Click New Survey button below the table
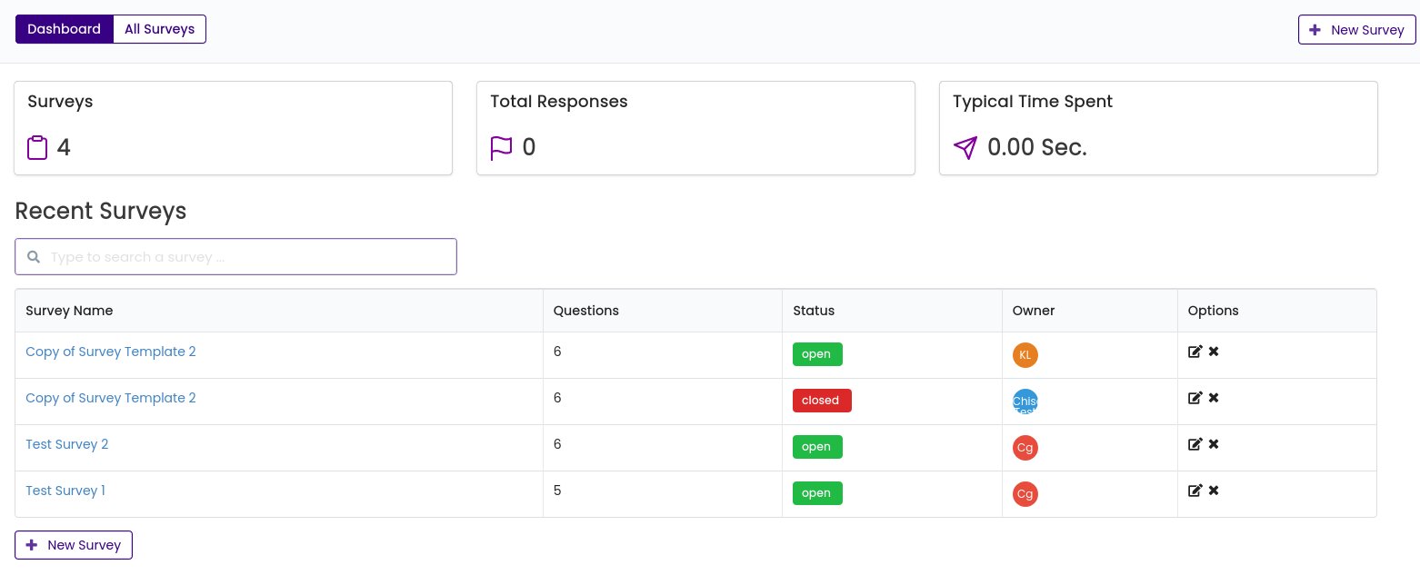This screenshot has height=585, width=1420. tap(74, 545)
